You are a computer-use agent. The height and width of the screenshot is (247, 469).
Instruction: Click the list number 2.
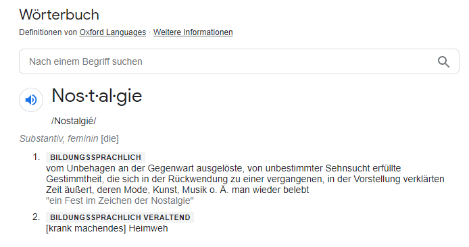[36, 217]
